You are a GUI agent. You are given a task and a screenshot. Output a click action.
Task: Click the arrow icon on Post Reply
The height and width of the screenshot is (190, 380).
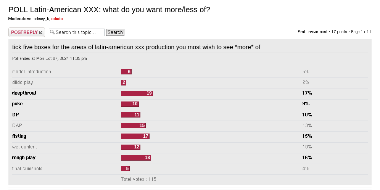[x=41, y=32]
